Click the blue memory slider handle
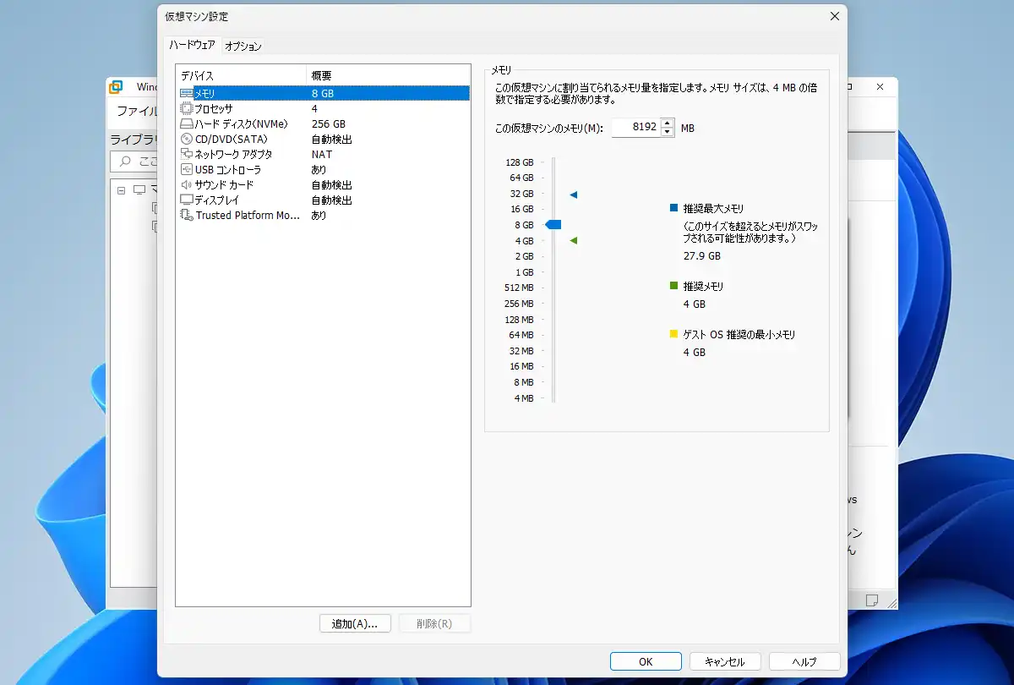The height and width of the screenshot is (685, 1014). (553, 224)
